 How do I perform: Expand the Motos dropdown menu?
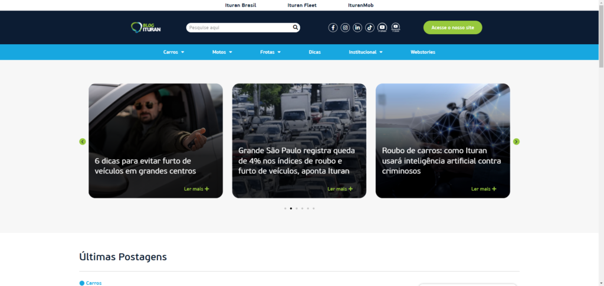(x=222, y=52)
